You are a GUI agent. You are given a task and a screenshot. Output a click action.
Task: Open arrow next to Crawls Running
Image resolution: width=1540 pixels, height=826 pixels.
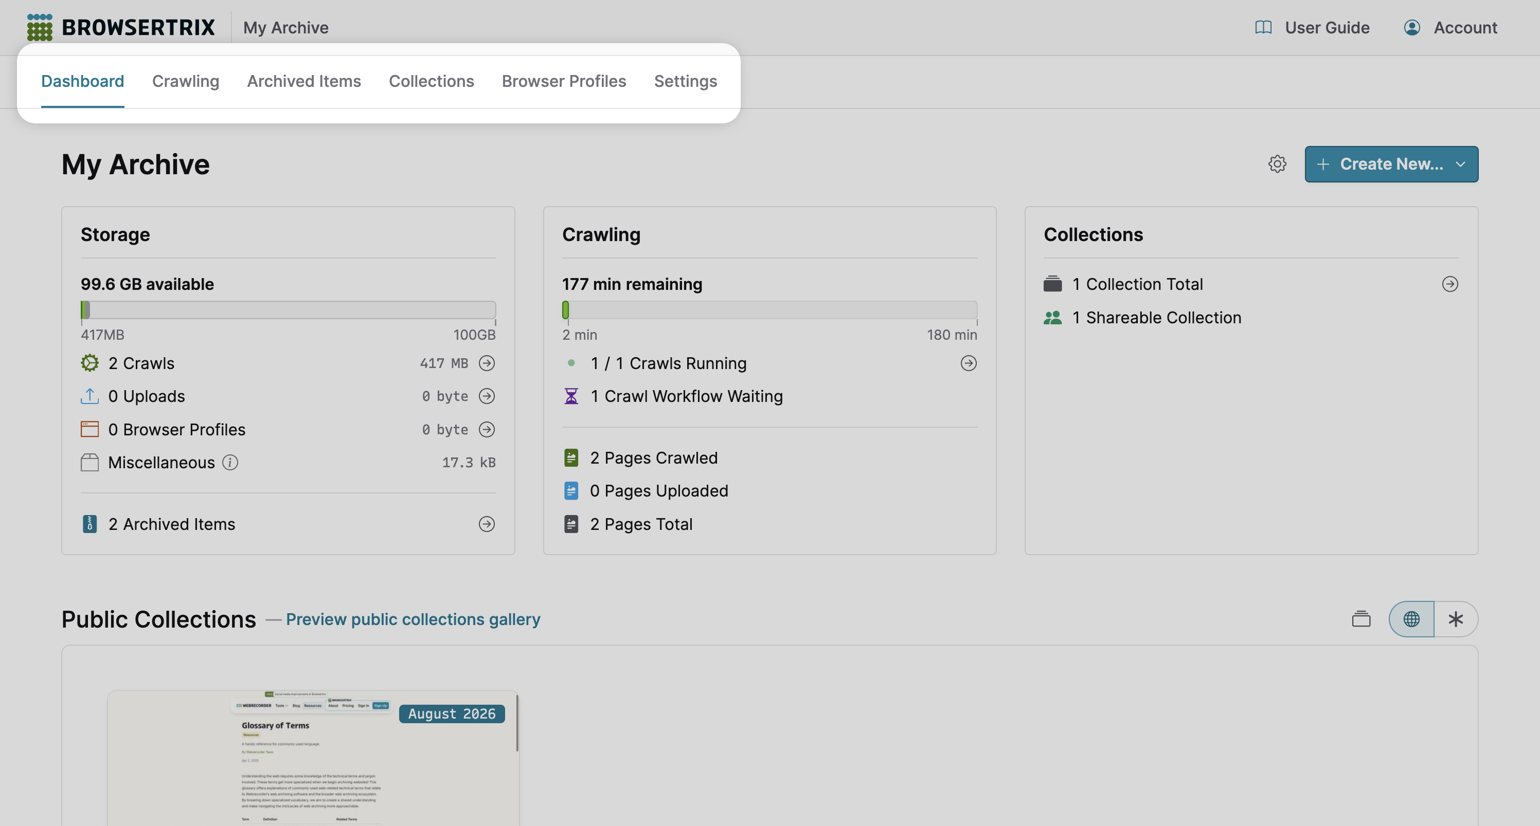(969, 363)
